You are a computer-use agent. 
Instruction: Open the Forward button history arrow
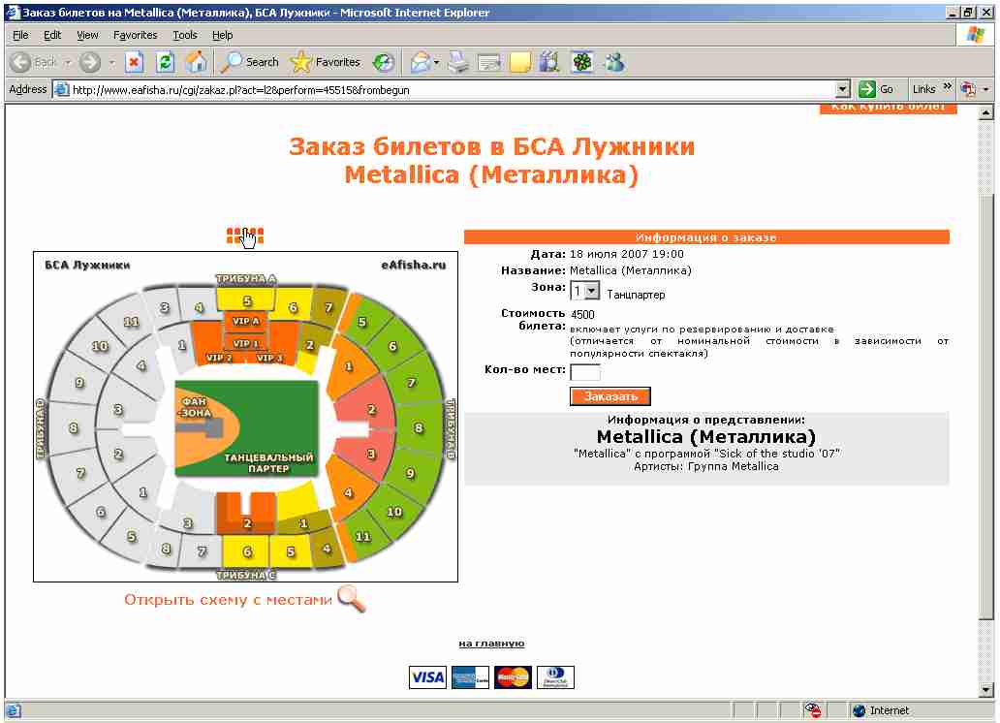coord(111,63)
